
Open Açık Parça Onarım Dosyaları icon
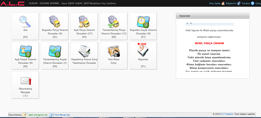click(84, 21)
